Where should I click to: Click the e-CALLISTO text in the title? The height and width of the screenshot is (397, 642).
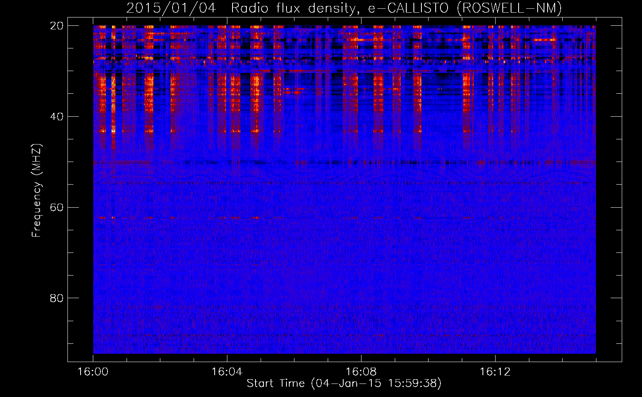pos(408,8)
